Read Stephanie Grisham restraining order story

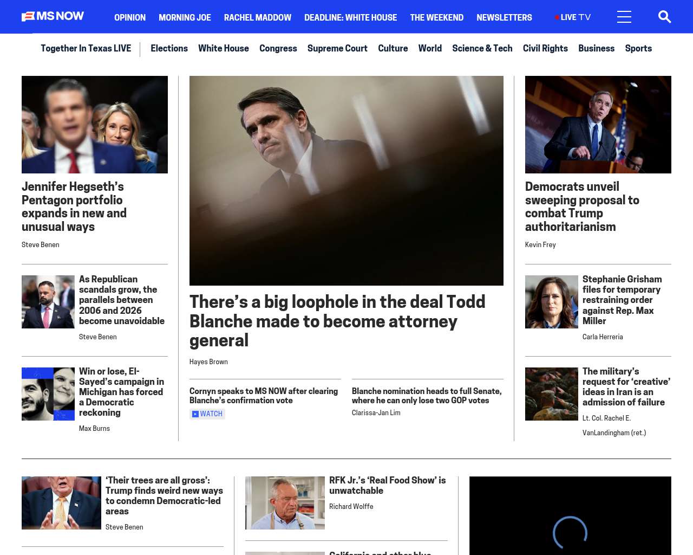pyautogui.click(x=622, y=300)
